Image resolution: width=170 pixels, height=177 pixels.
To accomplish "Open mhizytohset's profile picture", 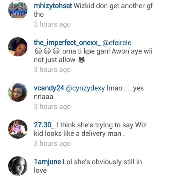I will (x=18, y=10).
